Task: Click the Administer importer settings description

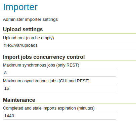Action: click(x=30, y=19)
